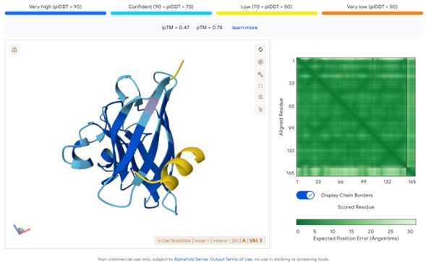
Task: Click the 'Aligned Residue' axis label
Action: tap(281, 117)
